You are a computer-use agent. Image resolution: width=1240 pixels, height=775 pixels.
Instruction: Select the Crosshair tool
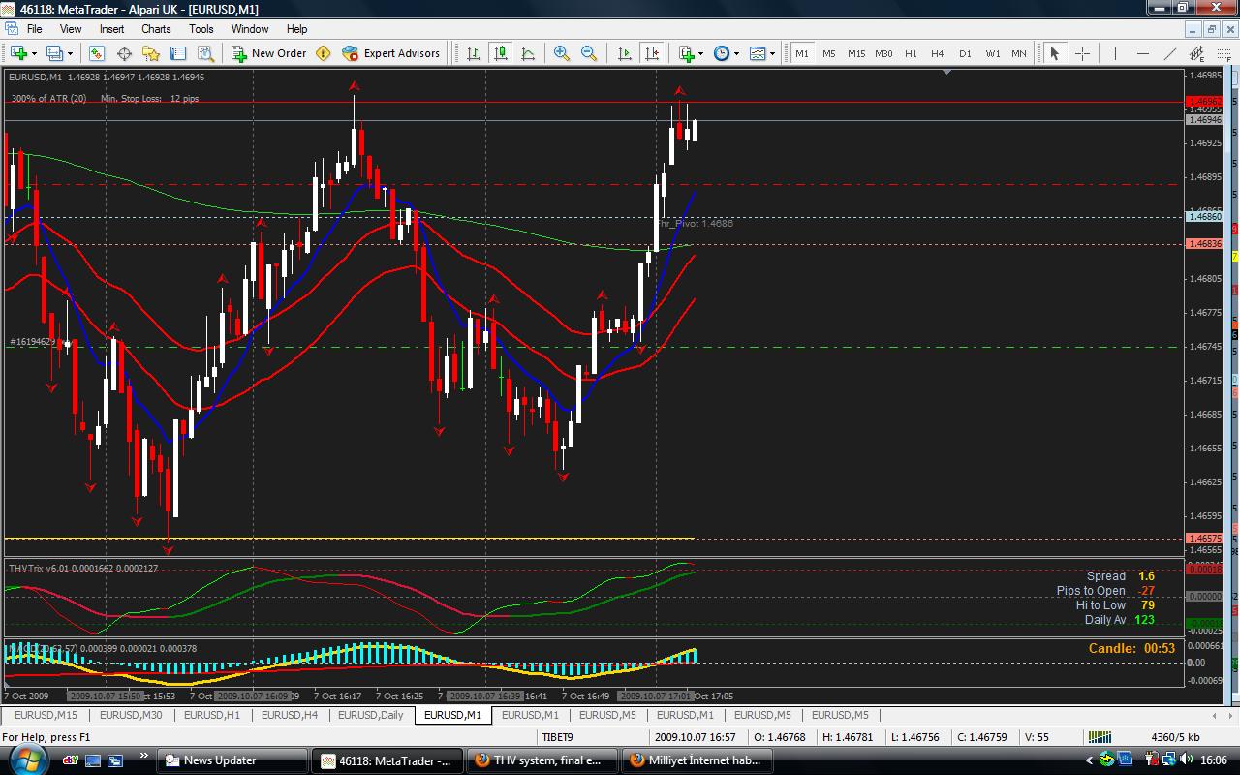tap(1083, 53)
